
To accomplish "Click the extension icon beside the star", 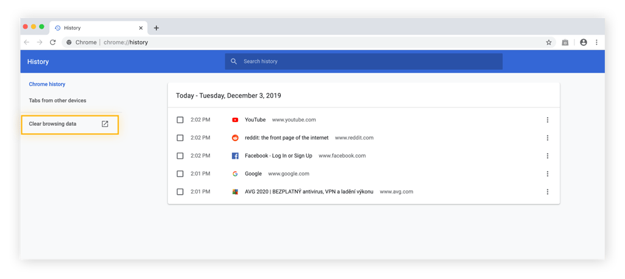I will 565,42.
